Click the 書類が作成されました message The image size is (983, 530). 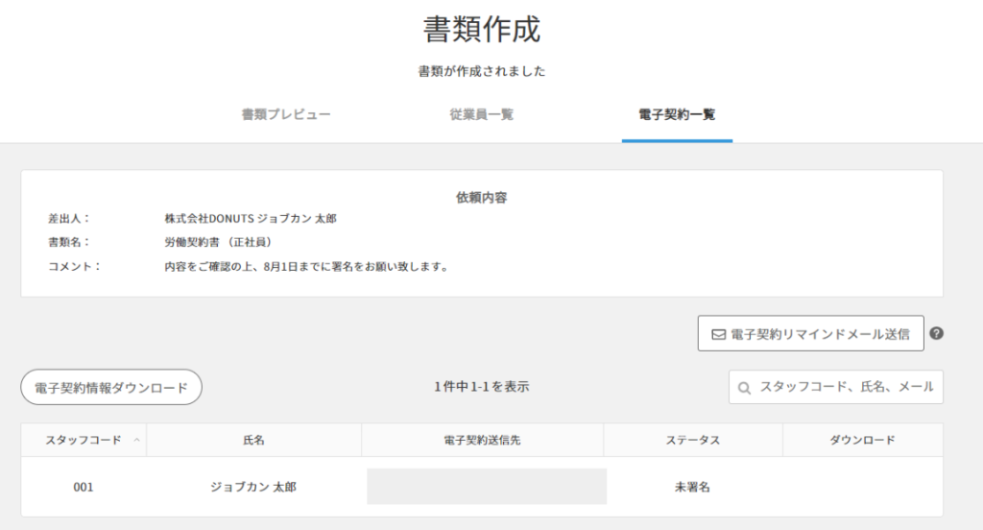tap(482, 71)
